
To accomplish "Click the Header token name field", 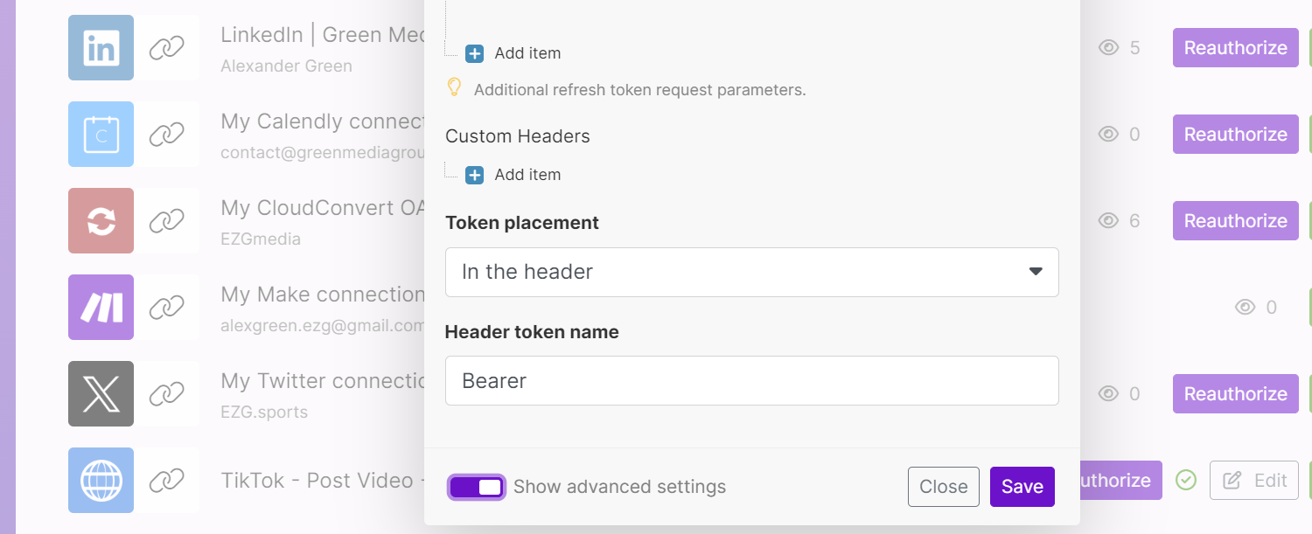I will pos(751,381).
